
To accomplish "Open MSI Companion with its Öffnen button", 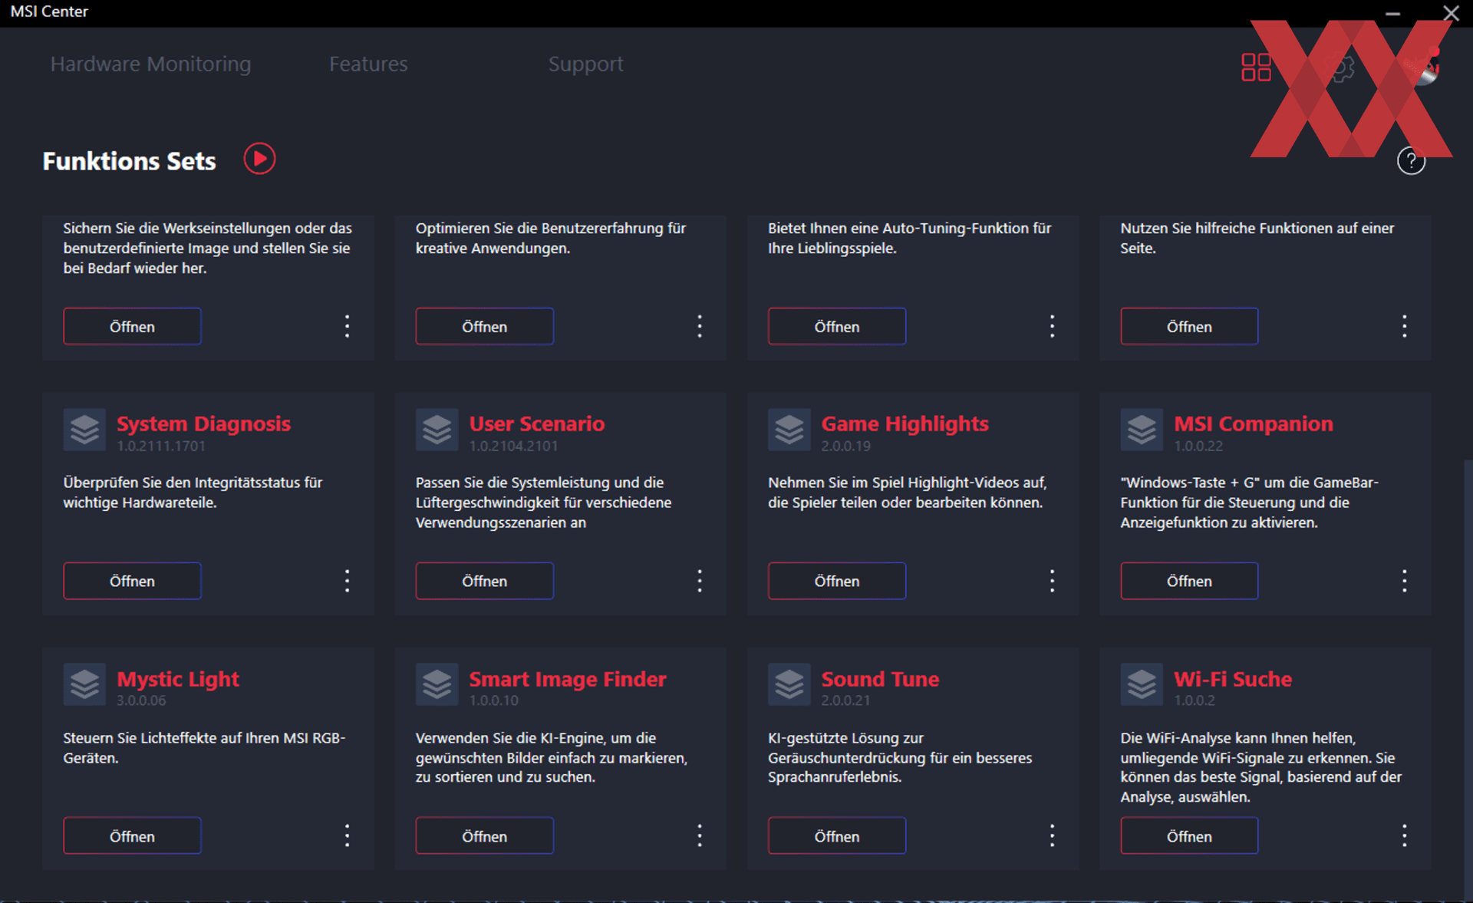I will point(1189,581).
